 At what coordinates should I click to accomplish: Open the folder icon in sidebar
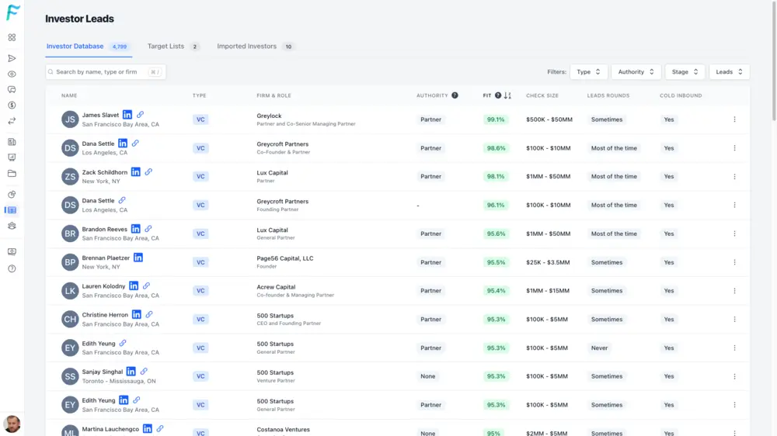(x=12, y=174)
